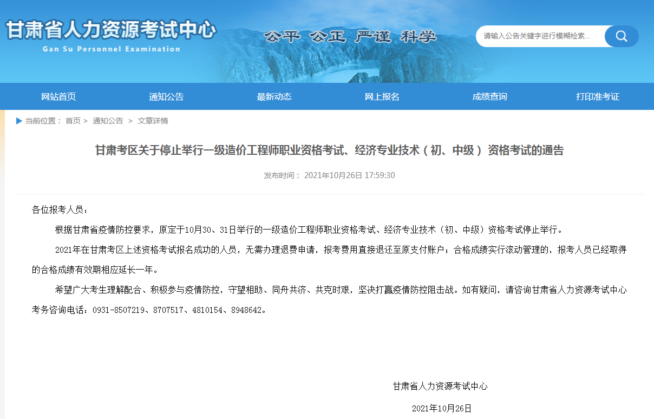Follow the 通知公告 breadcrumb link
Viewport: 654px width, 419px height.
(x=108, y=121)
